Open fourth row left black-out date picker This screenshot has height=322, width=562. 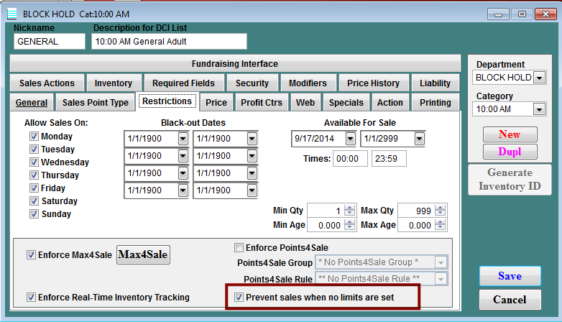pyautogui.click(x=183, y=190)
